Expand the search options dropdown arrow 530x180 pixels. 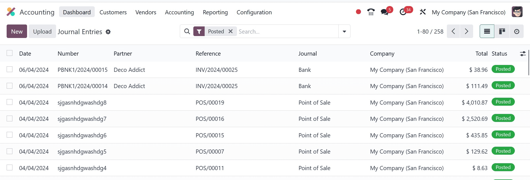tap(344, 31)
